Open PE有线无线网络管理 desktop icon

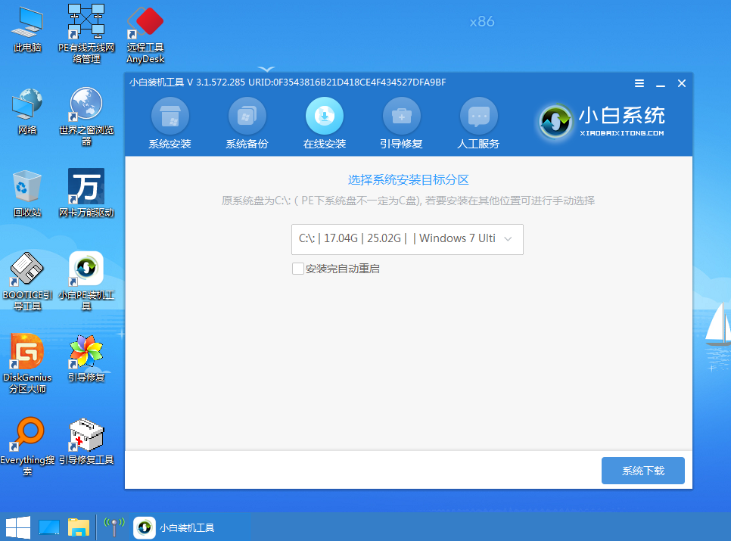[x=86, y=33]
